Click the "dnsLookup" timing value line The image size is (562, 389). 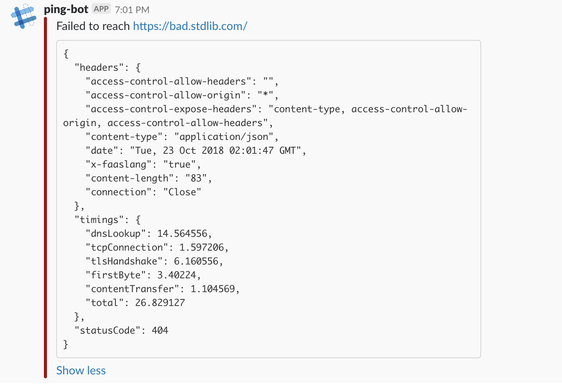click(x=149, y=233)
